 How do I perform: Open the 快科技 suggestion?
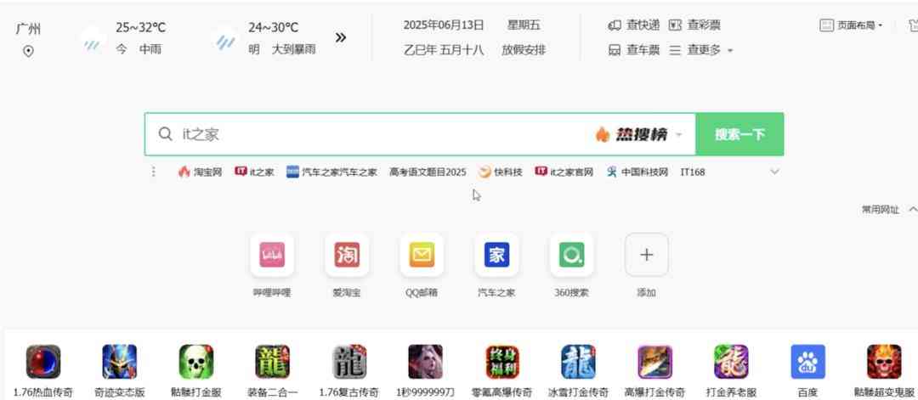500,172
